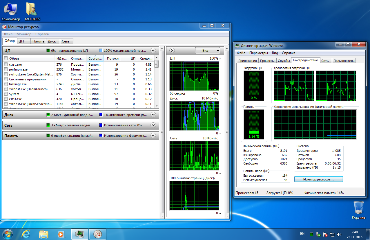Sort by the ИД п... column header

pyautogui.click(x=62, y=58)
